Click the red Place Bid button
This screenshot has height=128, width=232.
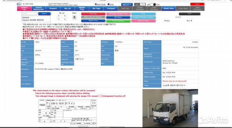click(x=93, y=14)
